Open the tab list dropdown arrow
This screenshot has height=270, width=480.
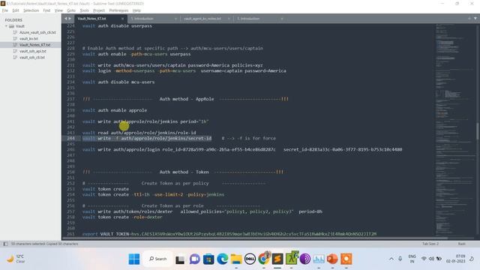(475, 19)
